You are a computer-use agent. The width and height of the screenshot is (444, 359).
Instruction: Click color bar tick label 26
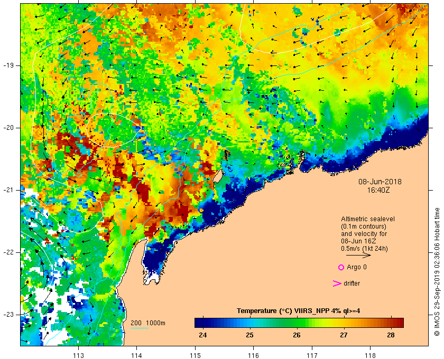(297, 335)
